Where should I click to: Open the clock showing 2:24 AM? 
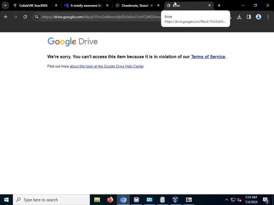coord(251,200)
